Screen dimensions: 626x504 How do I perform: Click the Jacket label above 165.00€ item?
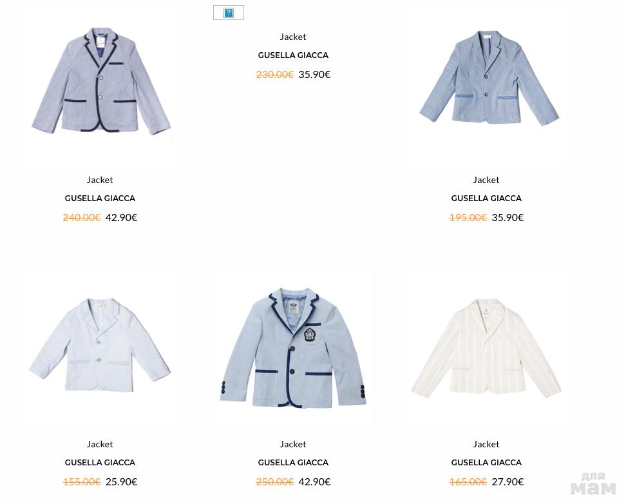tap(486, 444)
